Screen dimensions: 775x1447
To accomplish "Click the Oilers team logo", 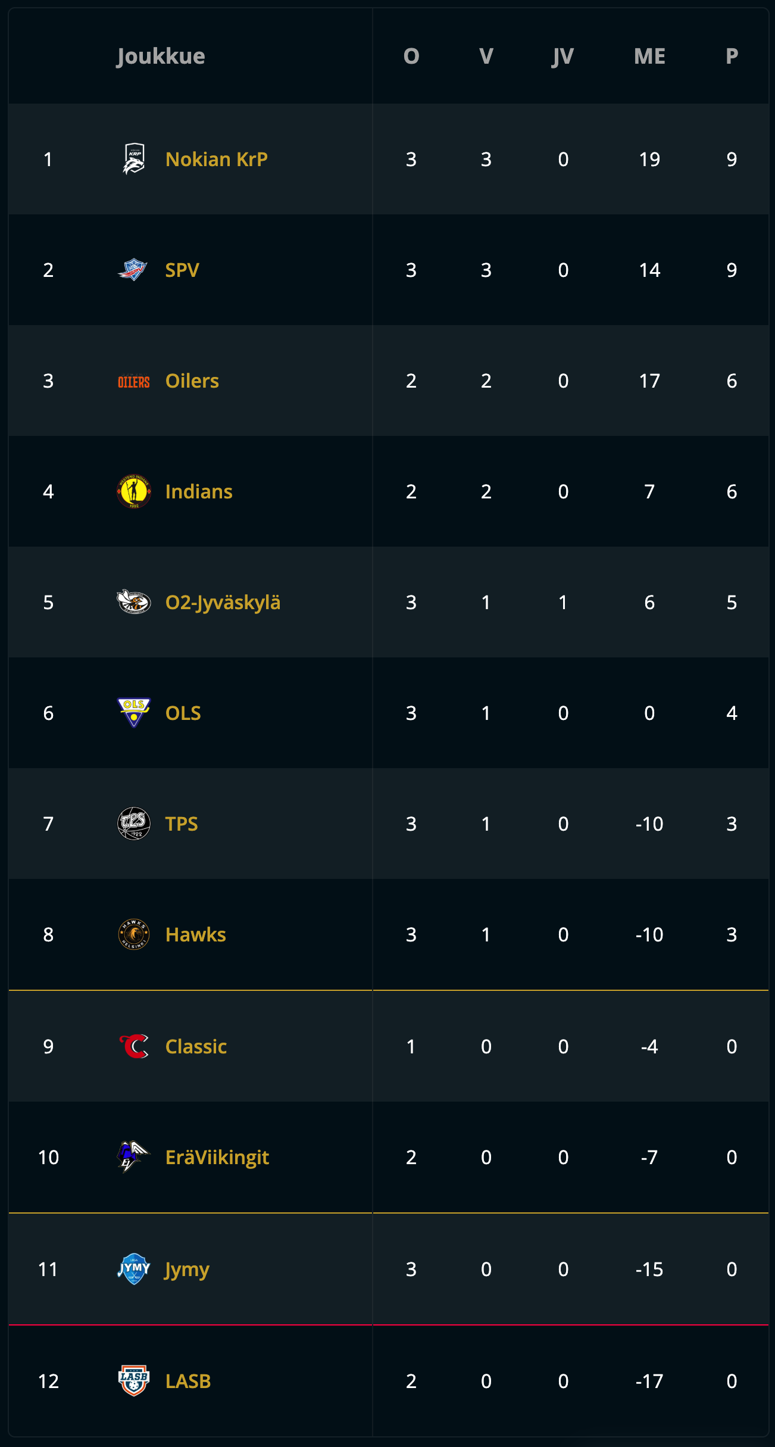I will pyautogui.click(x=133, y=381).
